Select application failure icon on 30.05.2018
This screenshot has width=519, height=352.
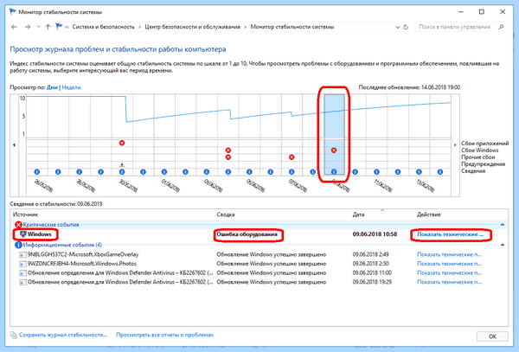point(122,143)
